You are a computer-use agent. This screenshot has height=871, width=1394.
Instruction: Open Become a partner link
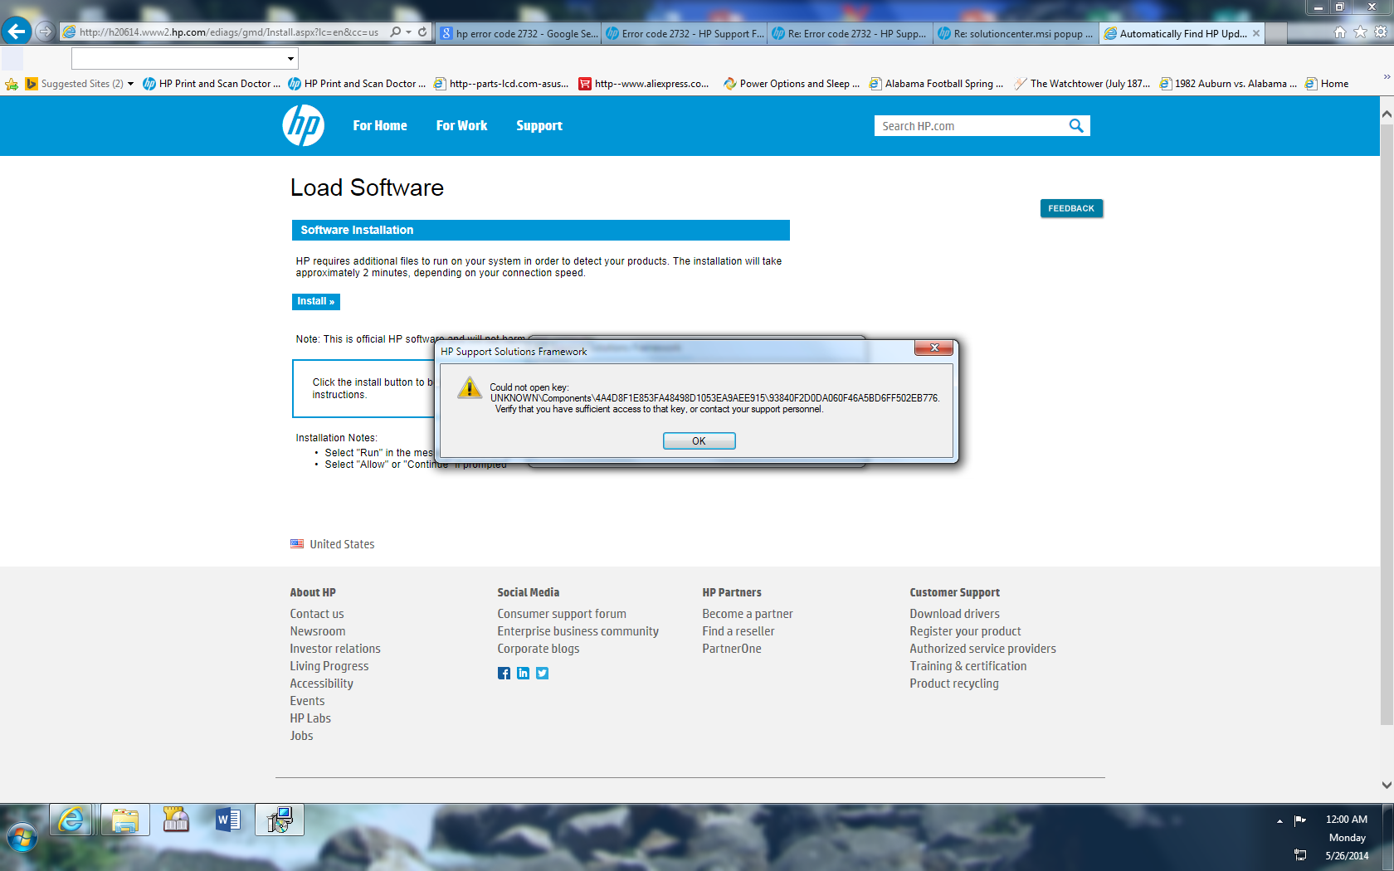pos(748,614)
